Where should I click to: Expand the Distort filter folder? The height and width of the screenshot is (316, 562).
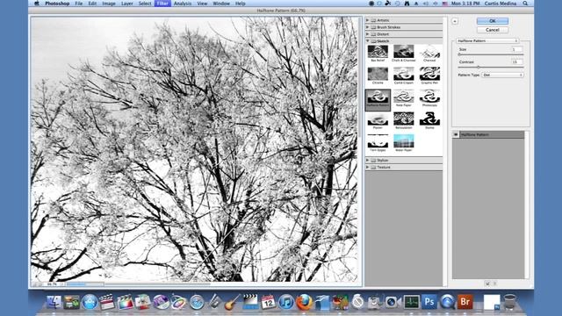pyautogui.click(x=367, y=34)
